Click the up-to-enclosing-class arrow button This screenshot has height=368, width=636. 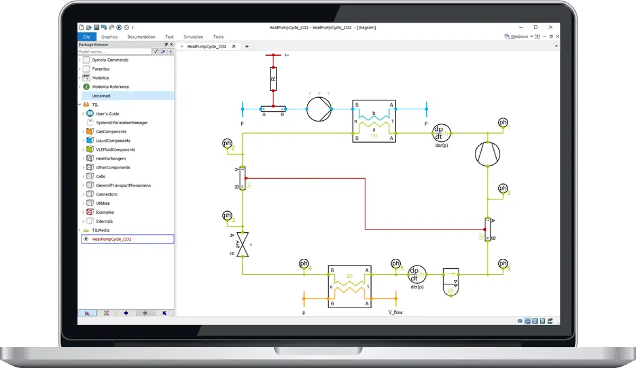(x=164, y=313)
